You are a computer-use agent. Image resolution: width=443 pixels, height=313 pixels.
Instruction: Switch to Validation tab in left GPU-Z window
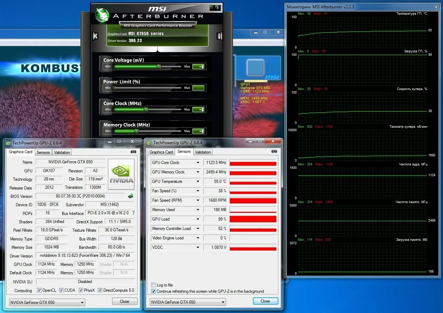point(62,152)
